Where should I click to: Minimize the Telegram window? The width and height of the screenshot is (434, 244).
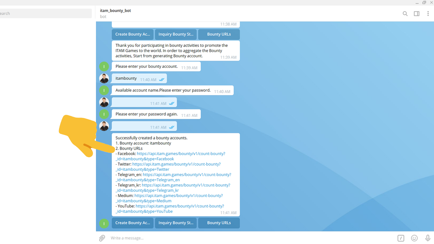coord(417,3)
